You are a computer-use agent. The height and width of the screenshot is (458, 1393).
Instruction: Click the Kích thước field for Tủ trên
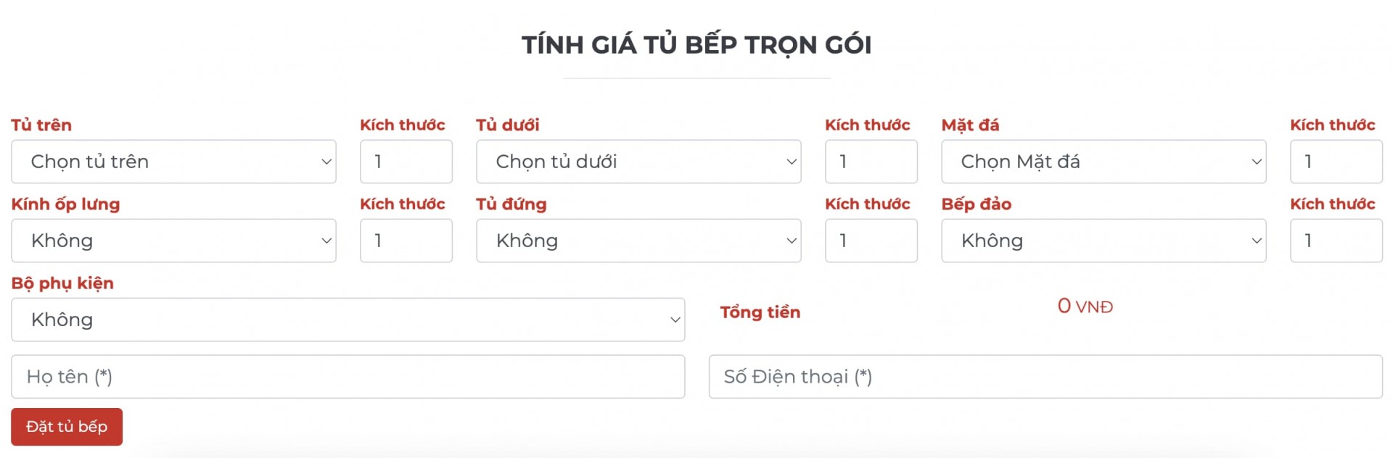coord(406,162)
